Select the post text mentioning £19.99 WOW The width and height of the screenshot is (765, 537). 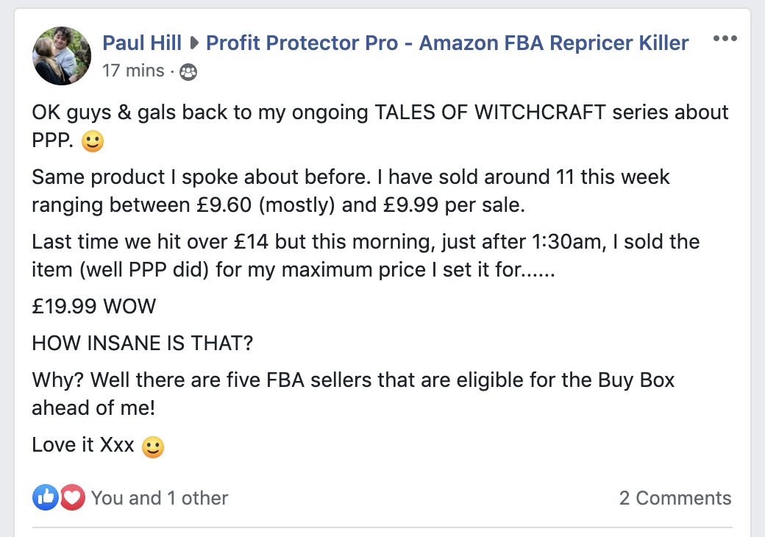pos(93,307)
